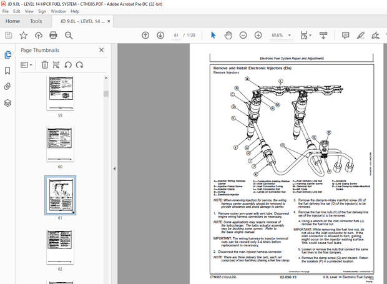Open the Sign menu
This screenshot has width=387, height=284.
coord(42,11)
